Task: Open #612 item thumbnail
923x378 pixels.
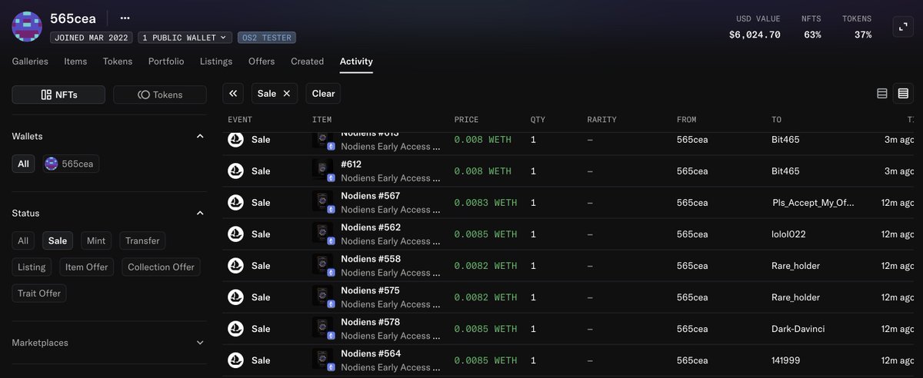Action: point(323,171)
